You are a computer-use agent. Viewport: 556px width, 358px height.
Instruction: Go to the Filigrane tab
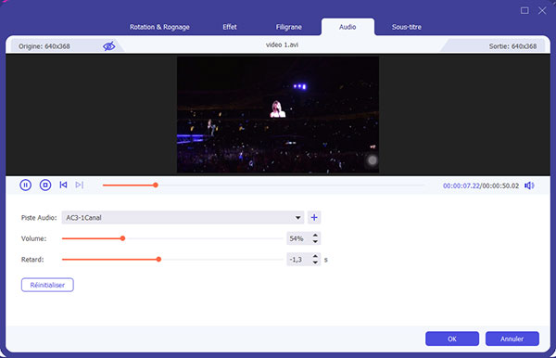coord(288,27)
